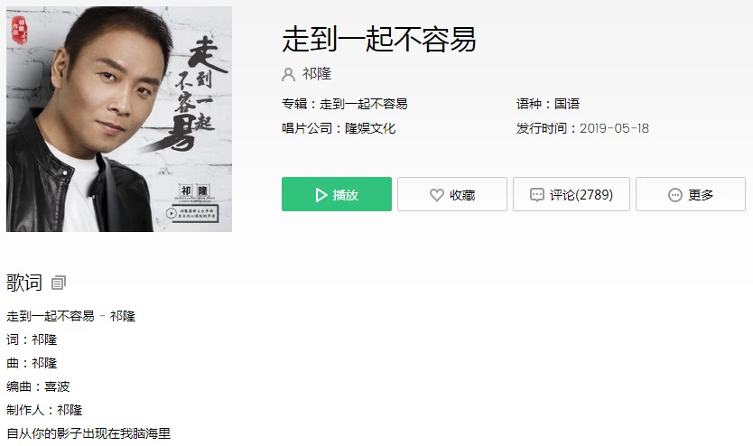The width and height of the screenshot is (753, 446).
Task: Click the red seal stamp on cover
Action: (x=20, y=29)
